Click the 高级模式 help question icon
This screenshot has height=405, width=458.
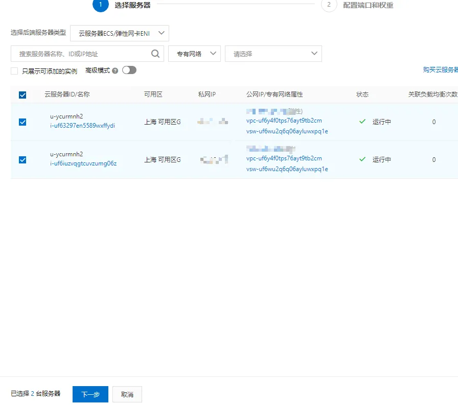coord(115,70)
